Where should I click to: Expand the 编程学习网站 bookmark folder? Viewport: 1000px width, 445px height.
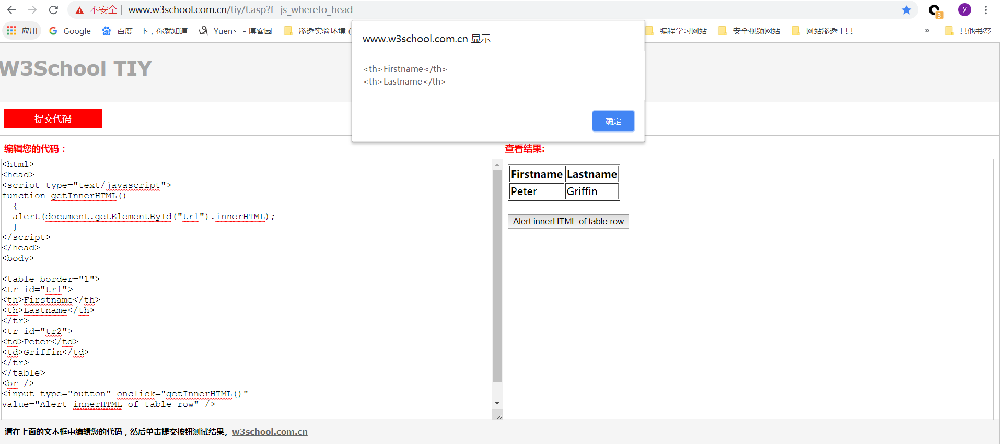[x=676, y=31]
